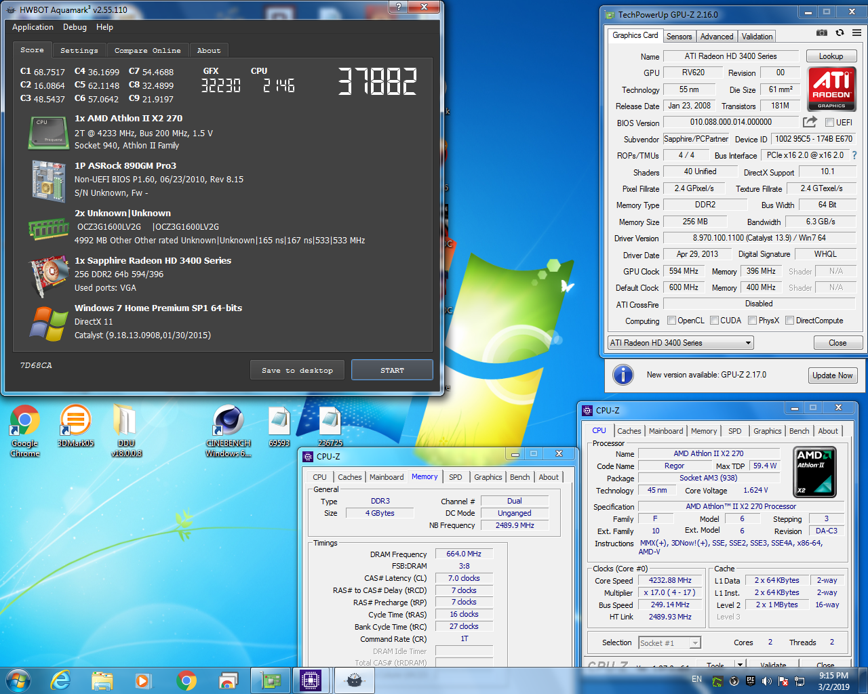Open Application menu in Aquamark
The height and width of the screenshot is (694, 868).
coord(33,27)
